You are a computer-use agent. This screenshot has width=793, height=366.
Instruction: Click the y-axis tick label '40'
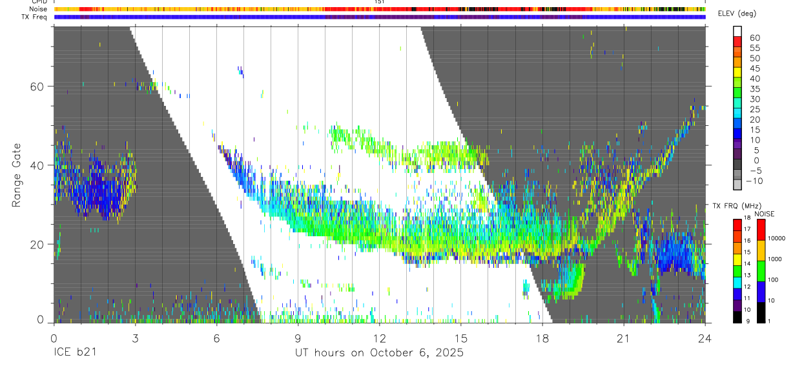[x=37, y=165]
